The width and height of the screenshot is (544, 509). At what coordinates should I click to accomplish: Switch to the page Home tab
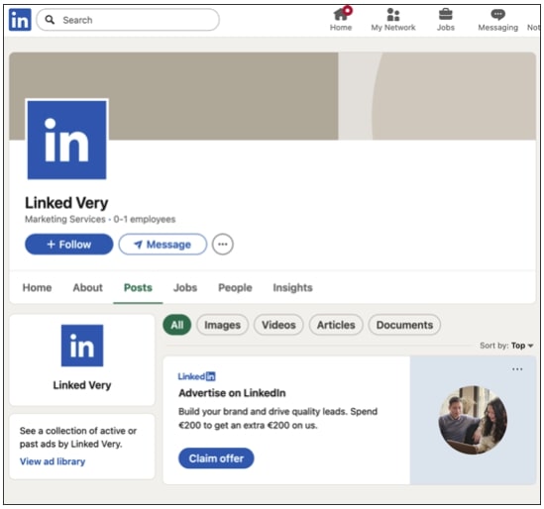[37, 287]
